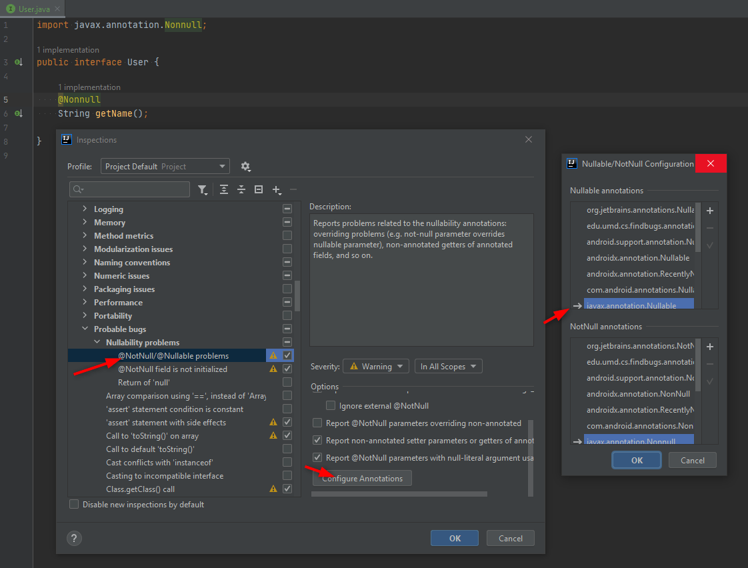Select the '@NotNull field is not initialized' inspection
Viewport: 748px width, 568px height.
click(x=172, y=369)
